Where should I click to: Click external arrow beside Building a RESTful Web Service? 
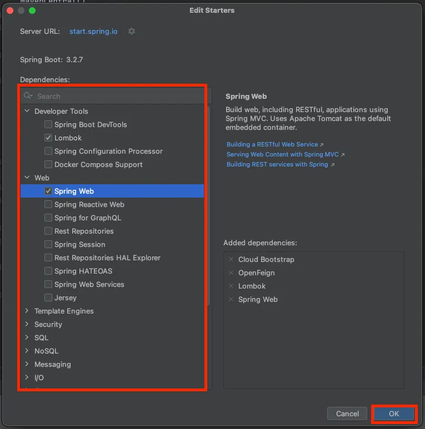(322, 145)
